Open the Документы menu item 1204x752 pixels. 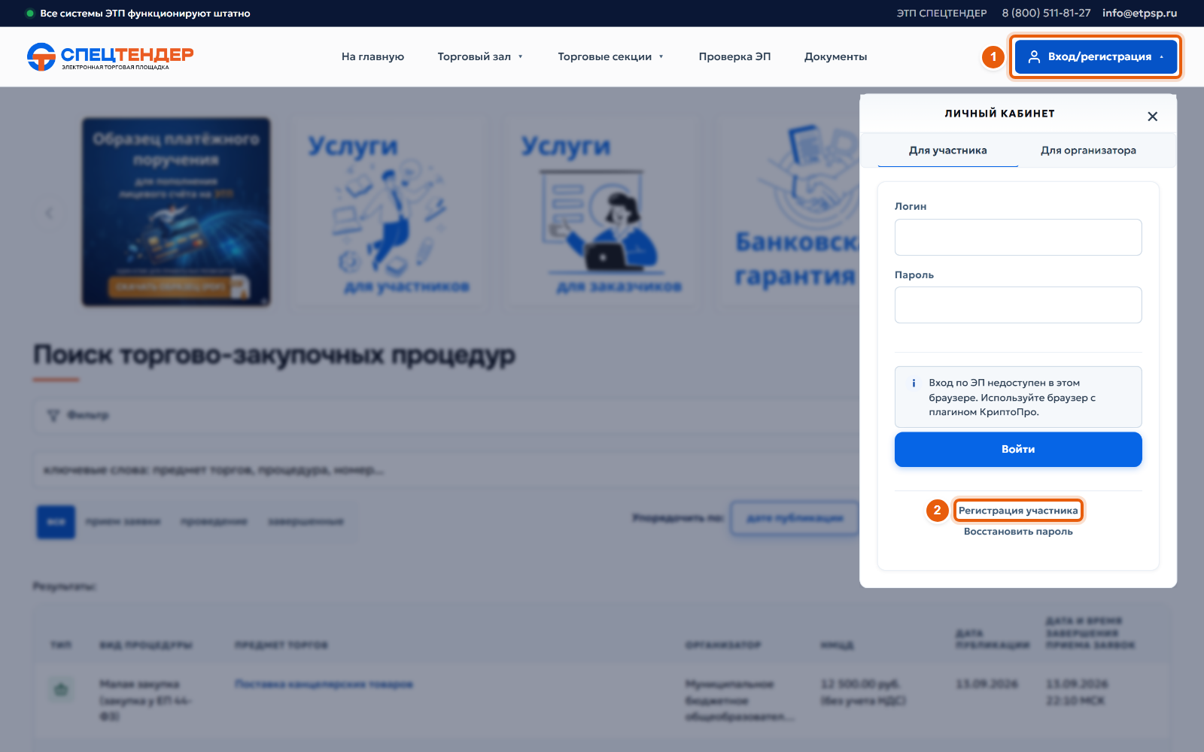[835, 56]
